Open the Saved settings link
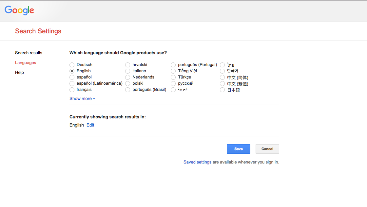The width and height of the screenshot is (367, 207). (x=197, y=162)
